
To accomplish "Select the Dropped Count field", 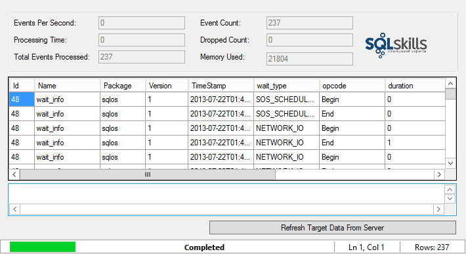I will point(309,40).
